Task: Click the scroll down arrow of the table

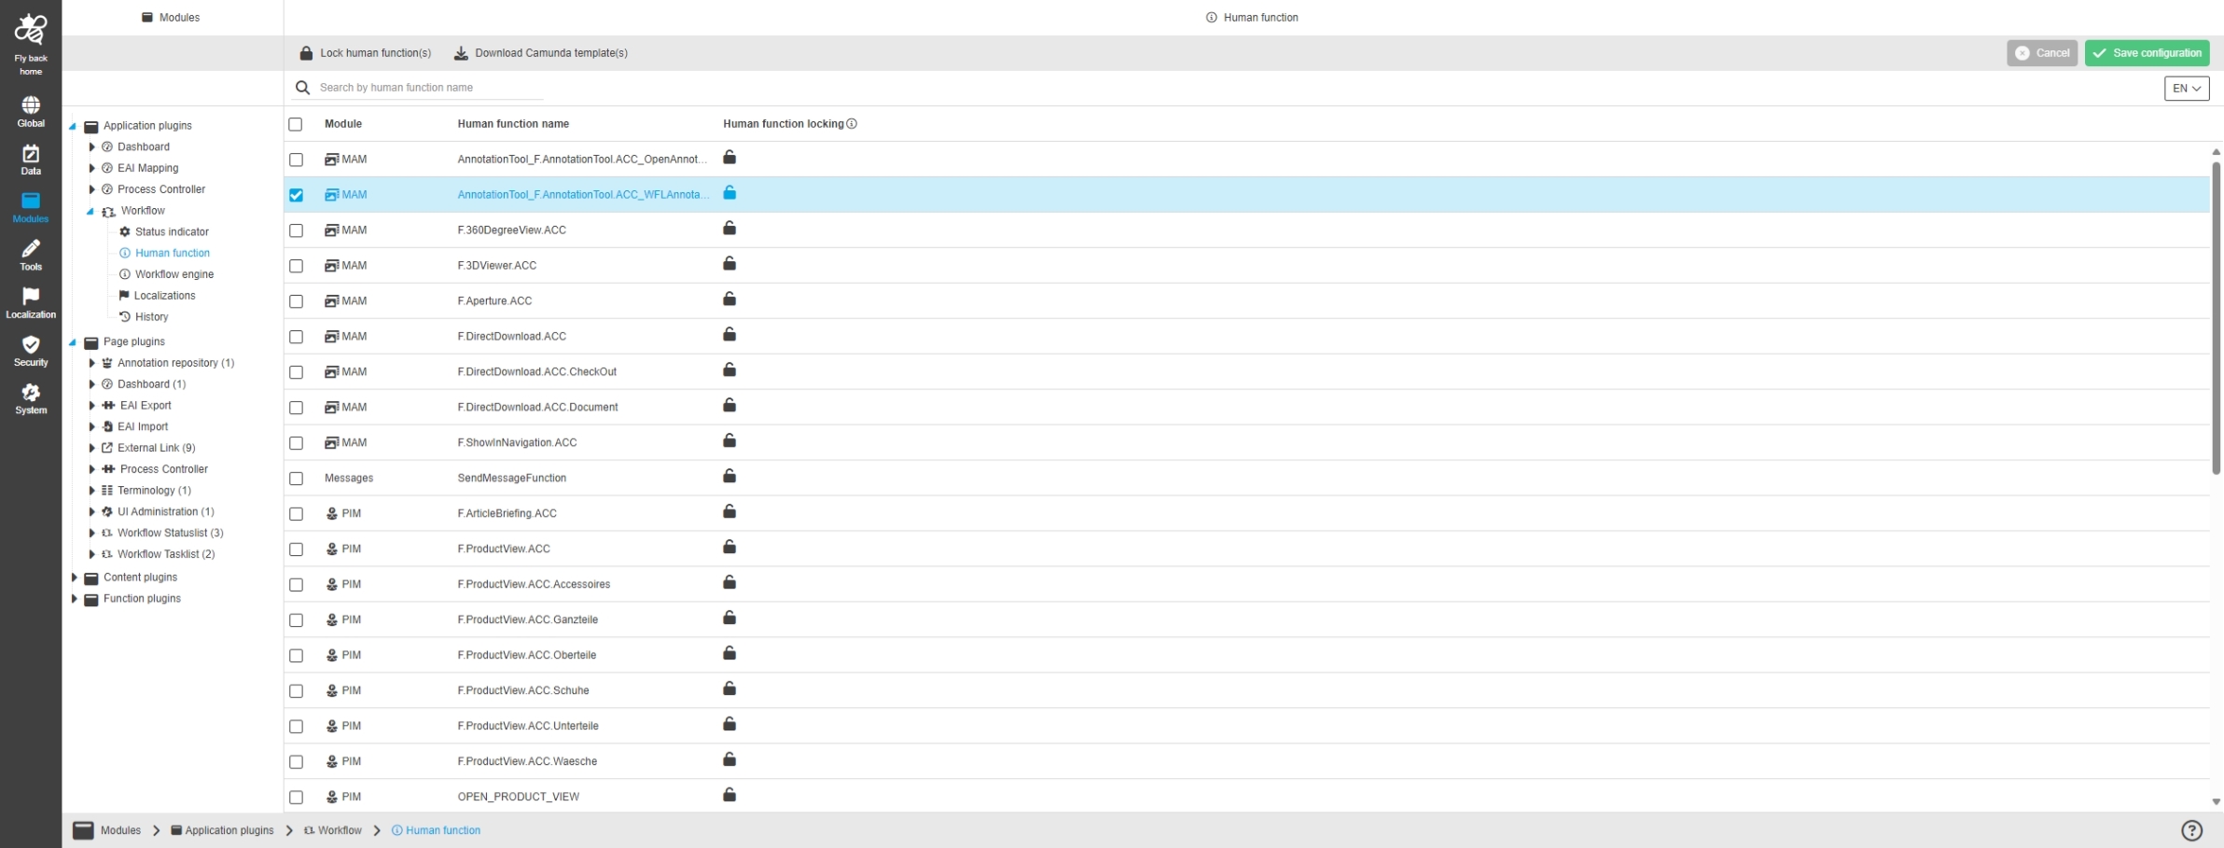Action: coord(2217,802)
